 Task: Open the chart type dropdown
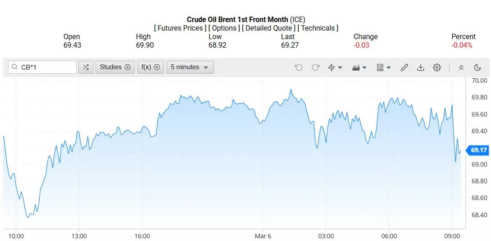(x=359, y=67)
